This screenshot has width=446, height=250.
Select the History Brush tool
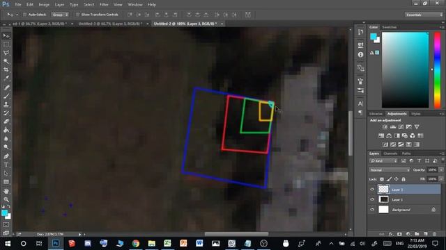tap(6, 113)
